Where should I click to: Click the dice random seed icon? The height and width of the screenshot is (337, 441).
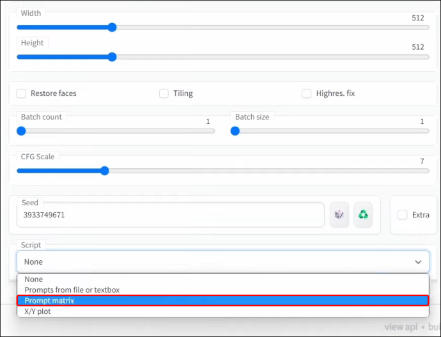pos(339,215)
